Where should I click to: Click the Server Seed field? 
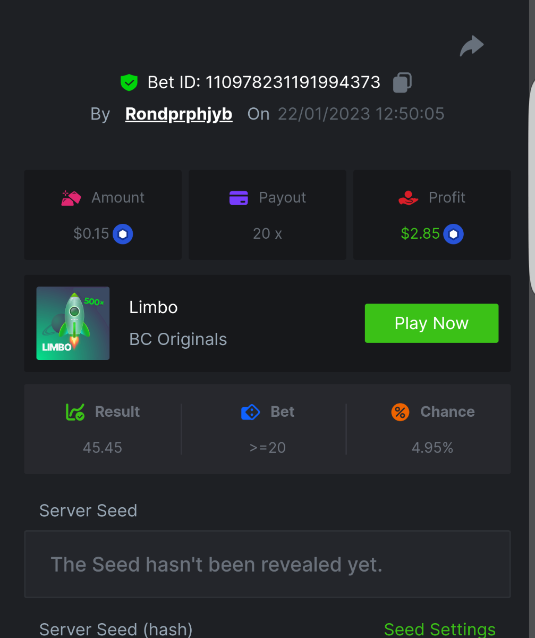tap(267, 564)
